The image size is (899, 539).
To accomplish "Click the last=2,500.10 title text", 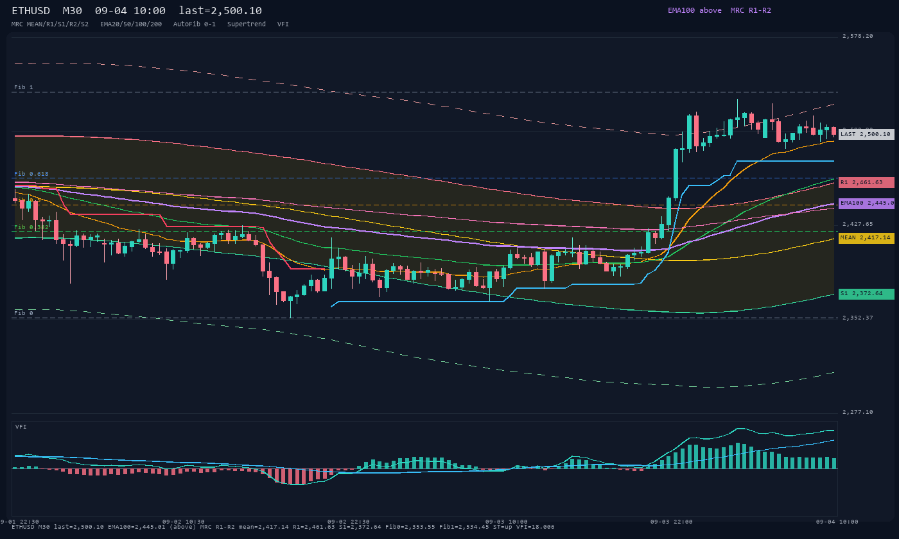I will pyautogui.click(x=220, y=11).
